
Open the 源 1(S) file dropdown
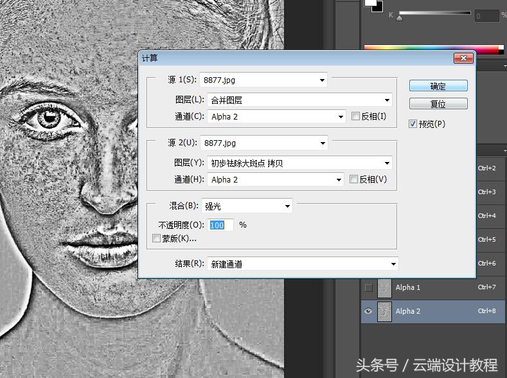[263, 80]
